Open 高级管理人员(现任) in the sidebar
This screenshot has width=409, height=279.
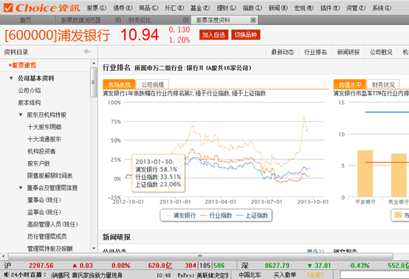(52, 224)
